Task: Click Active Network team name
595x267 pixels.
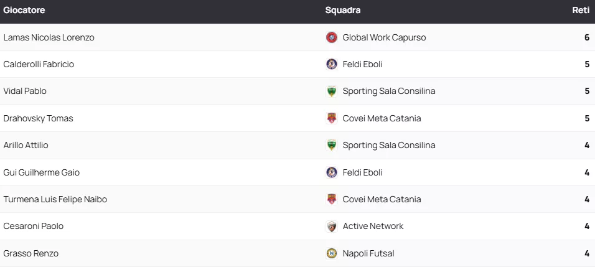Action: pyautogui.click(x=373, y=226)
